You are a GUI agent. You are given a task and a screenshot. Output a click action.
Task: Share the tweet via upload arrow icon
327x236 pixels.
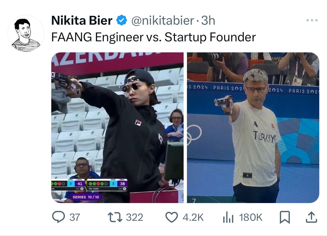point(311,217)
